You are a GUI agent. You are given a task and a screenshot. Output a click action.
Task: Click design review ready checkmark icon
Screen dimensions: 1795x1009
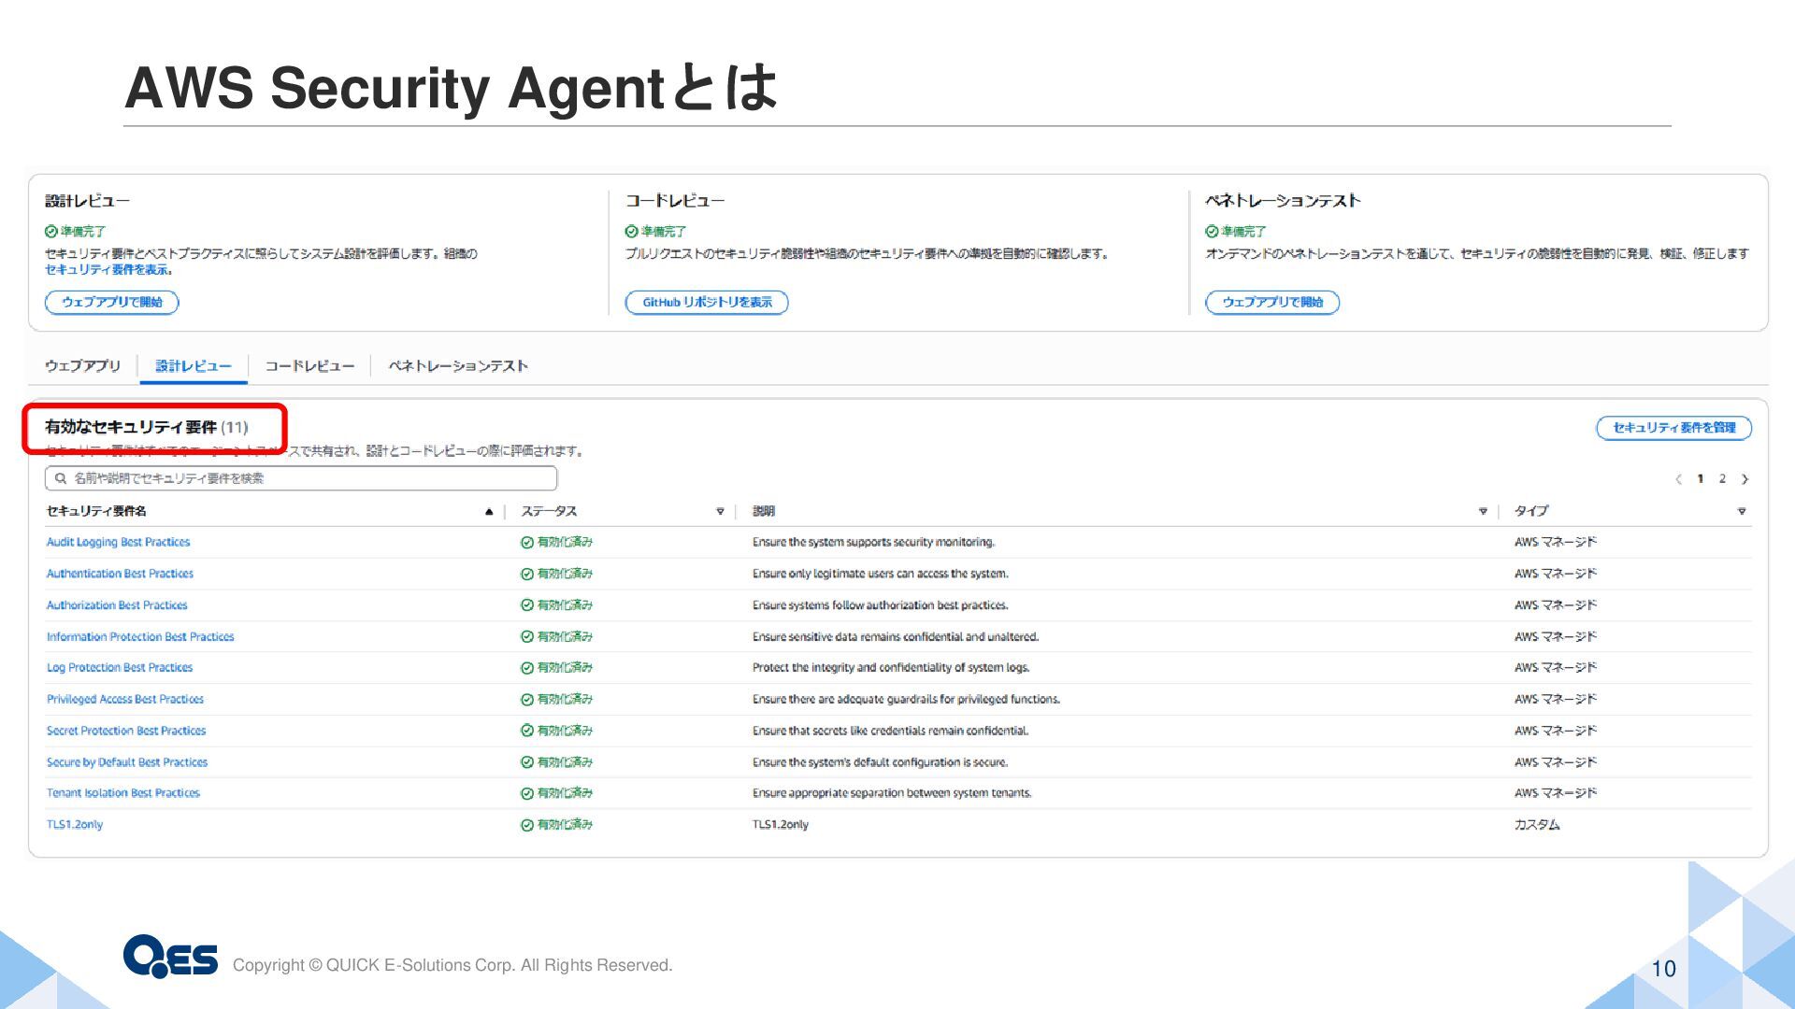(51, 232)
